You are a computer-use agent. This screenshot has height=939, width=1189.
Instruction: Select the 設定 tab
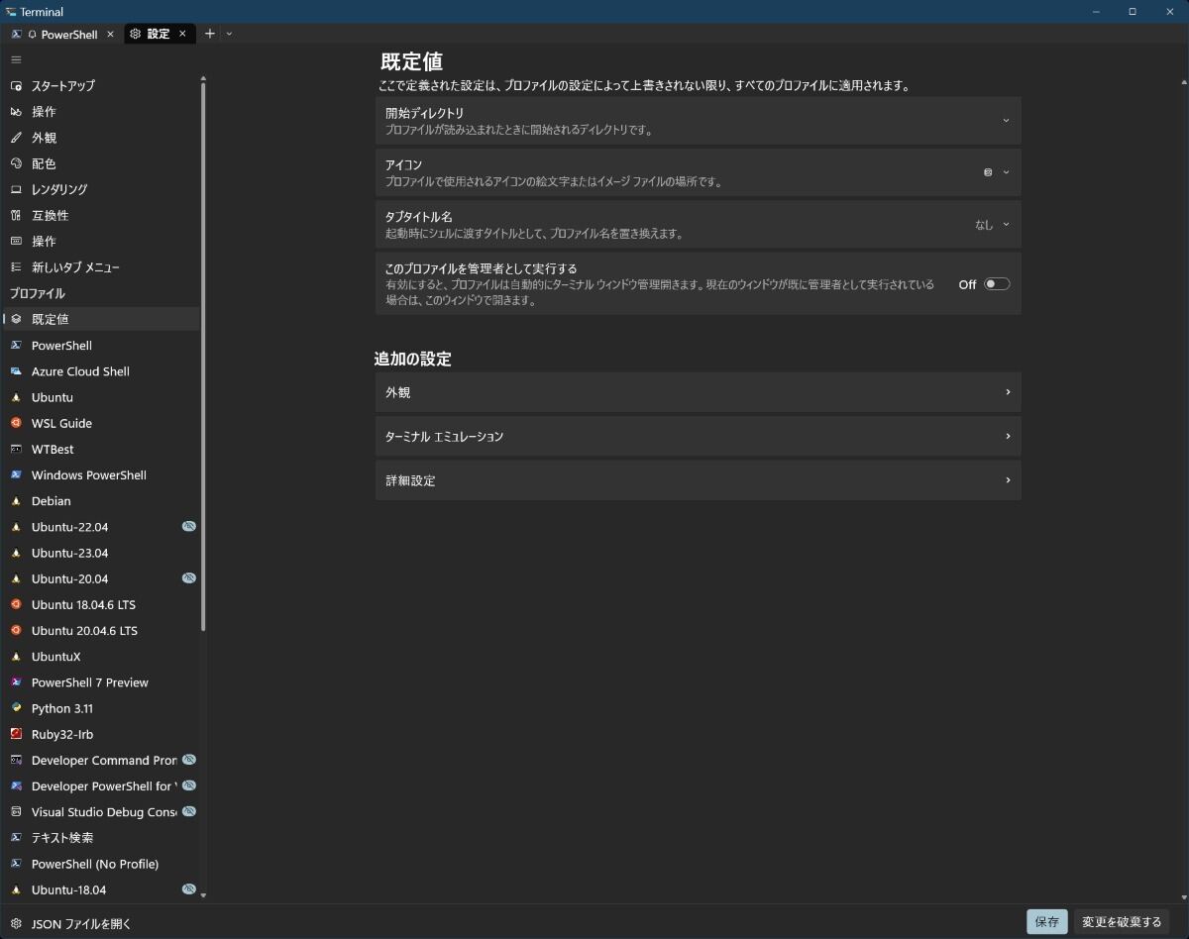(160, 34)
